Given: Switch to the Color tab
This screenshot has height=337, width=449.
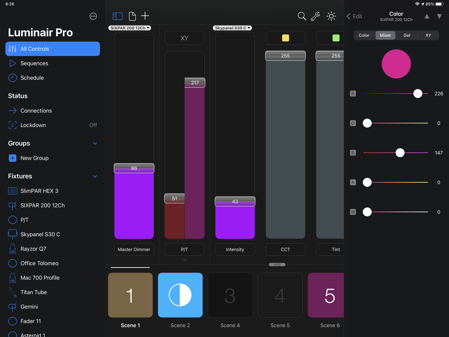Looking at the screenshot, I should [x=364, y=35].
